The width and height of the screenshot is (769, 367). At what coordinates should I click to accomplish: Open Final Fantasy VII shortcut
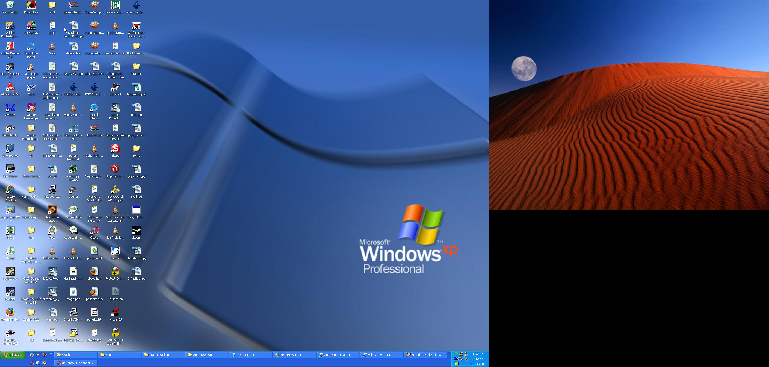(73, 132)
